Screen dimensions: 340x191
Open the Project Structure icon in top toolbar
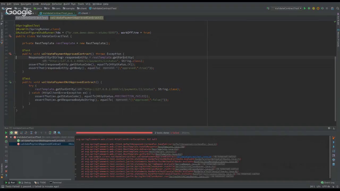tap(332, 8)
